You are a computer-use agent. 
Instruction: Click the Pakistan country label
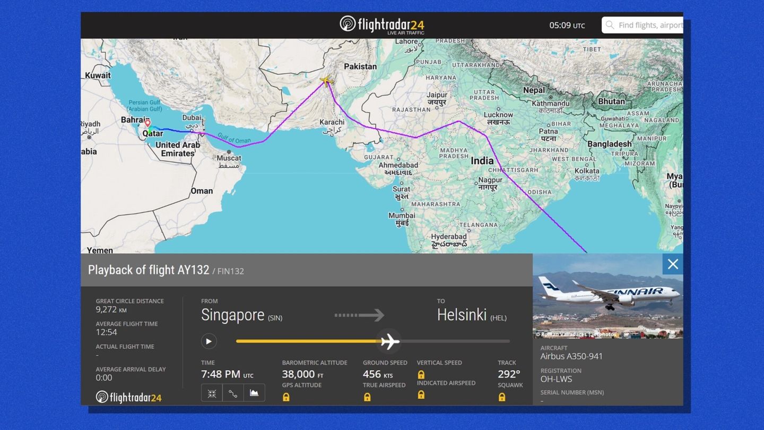(x=360, y=66)
